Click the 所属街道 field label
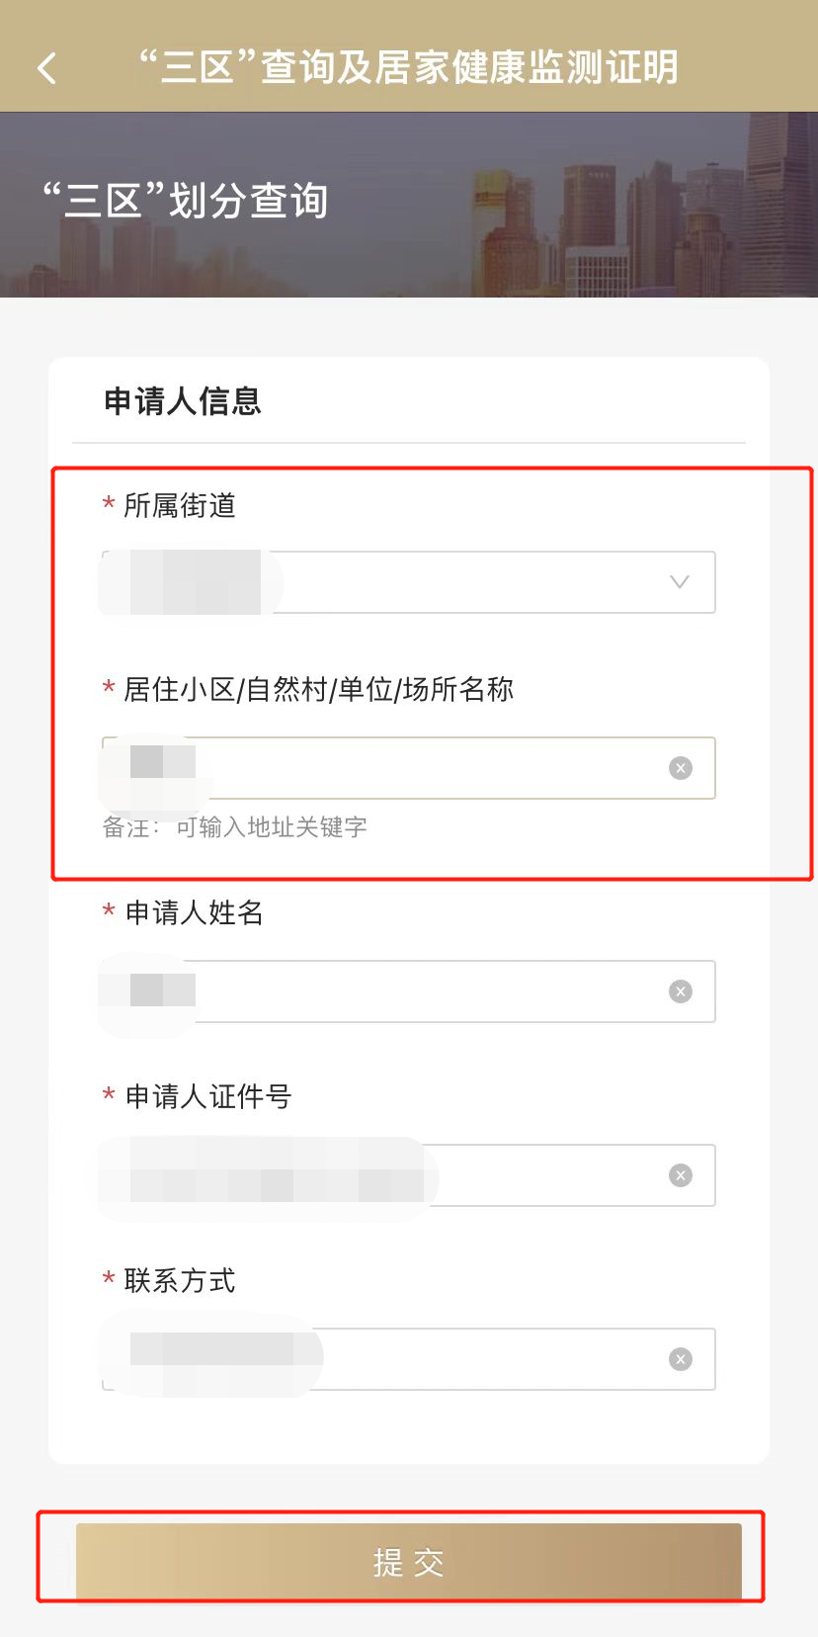This screenshot has height=1637, width=818. 180,506
